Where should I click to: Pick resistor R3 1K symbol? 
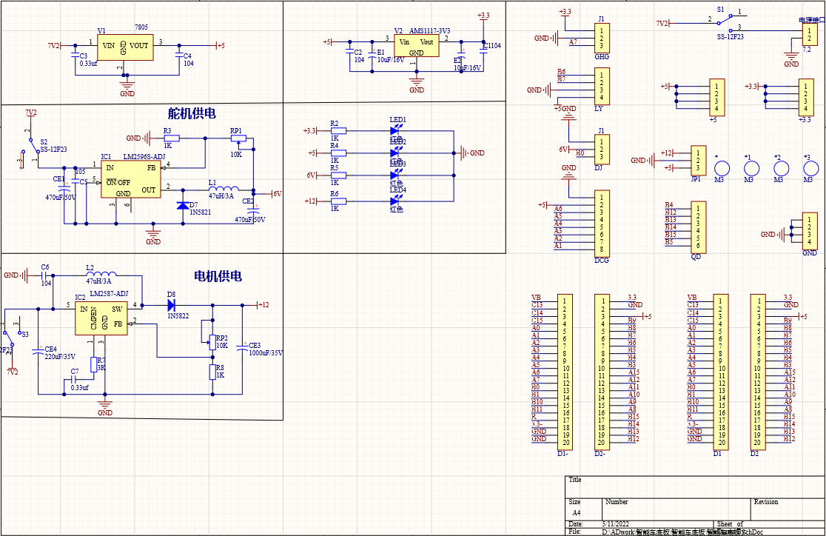pyautogui.click(x=171, y=138)
